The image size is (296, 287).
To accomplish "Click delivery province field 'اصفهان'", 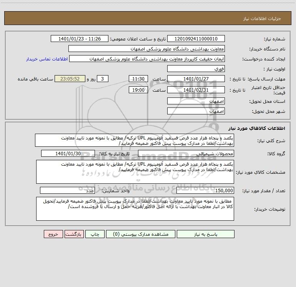I will (x=196, y=101).
